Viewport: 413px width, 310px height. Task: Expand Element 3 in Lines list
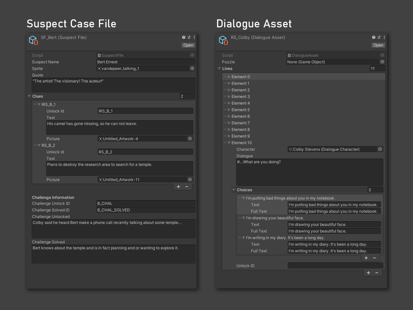pyautogui.click(x=229, y=97)
